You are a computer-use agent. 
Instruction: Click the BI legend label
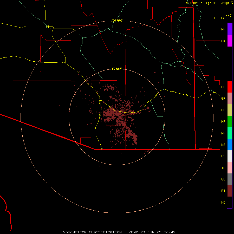pos(223,191)
